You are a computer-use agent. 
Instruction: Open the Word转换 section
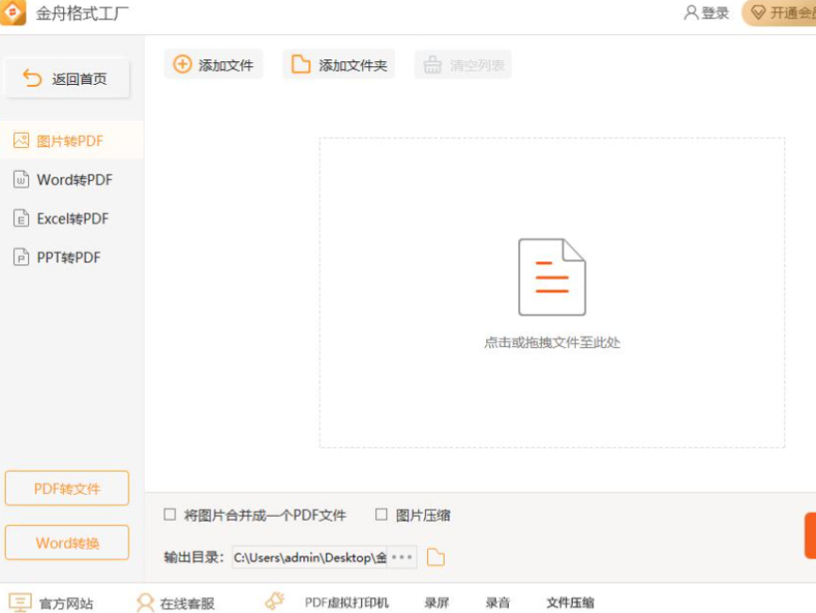(67, 542)
